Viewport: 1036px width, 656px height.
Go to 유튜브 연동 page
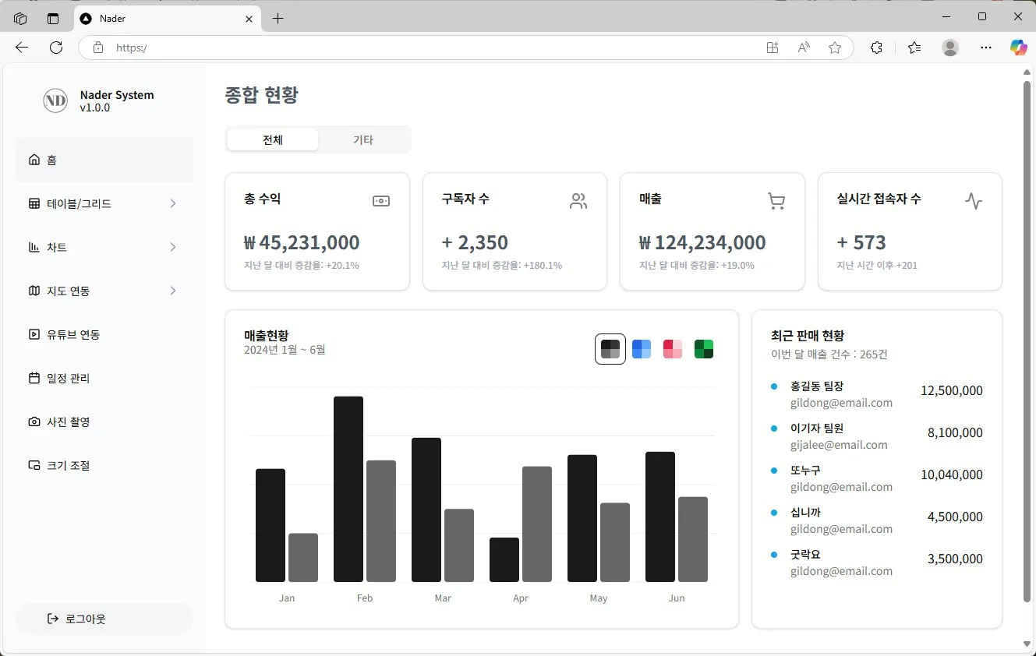(104, 334)
